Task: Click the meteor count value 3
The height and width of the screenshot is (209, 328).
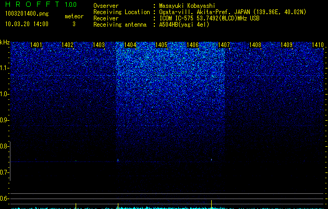Action: coord(74,24)
